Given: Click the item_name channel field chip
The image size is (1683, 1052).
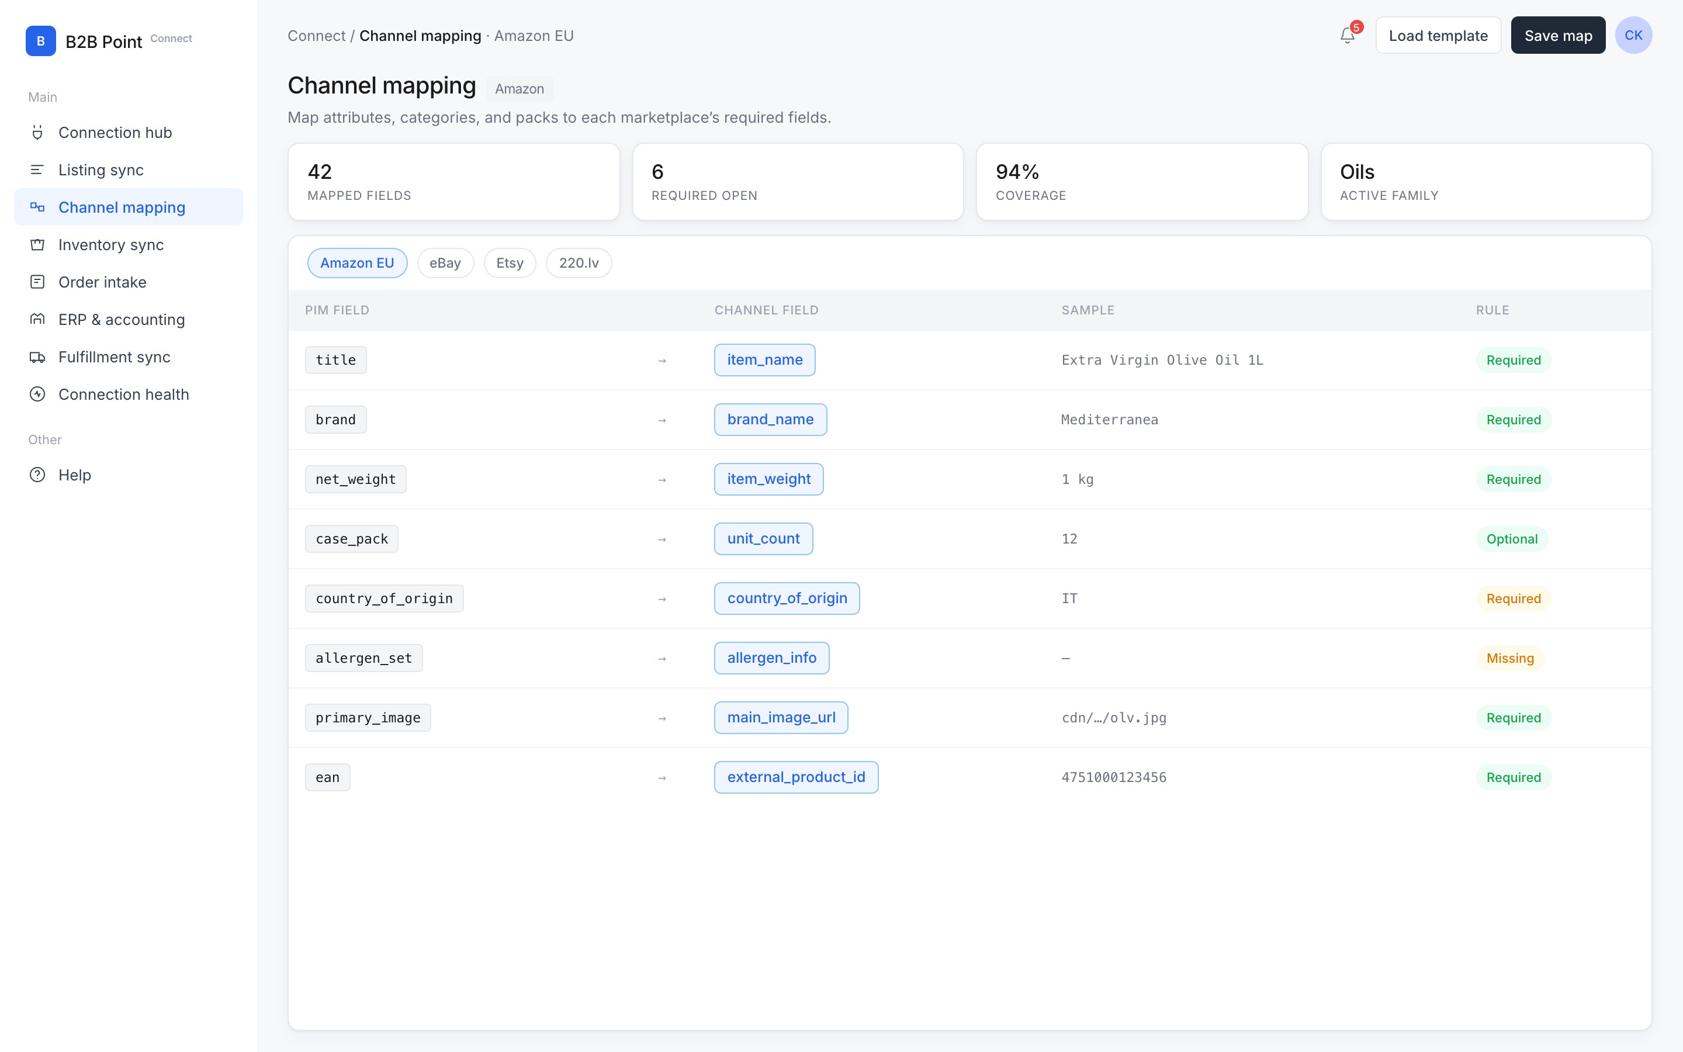Looking at the screenshot, I should 764,359.
